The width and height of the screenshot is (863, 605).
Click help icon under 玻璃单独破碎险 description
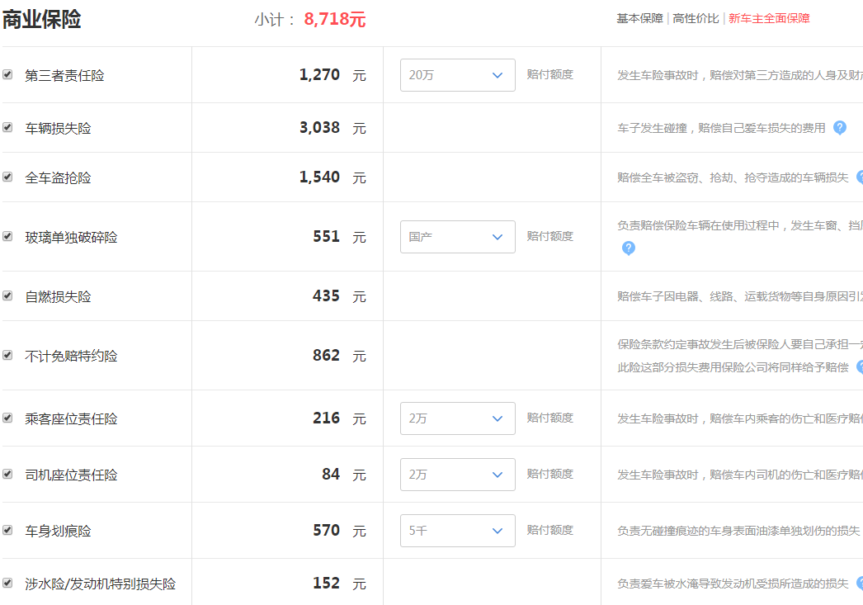628,248
